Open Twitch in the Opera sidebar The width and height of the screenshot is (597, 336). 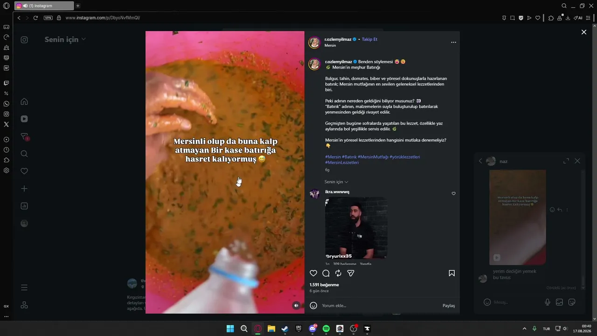[x=6, y=83]
